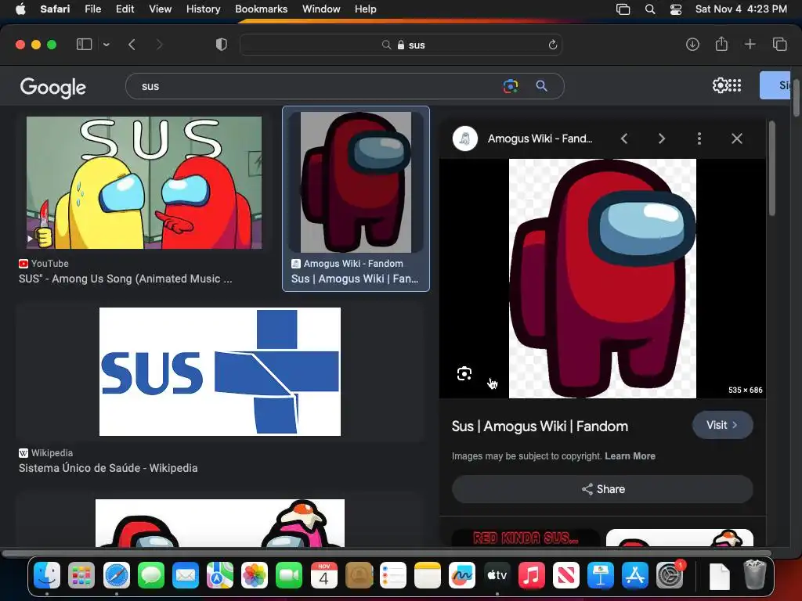Reload the current page
This screenshot has height=601, width=802.
(552, 45)
